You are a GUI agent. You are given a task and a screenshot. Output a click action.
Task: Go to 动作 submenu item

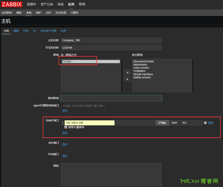click(x=48, y=13)
